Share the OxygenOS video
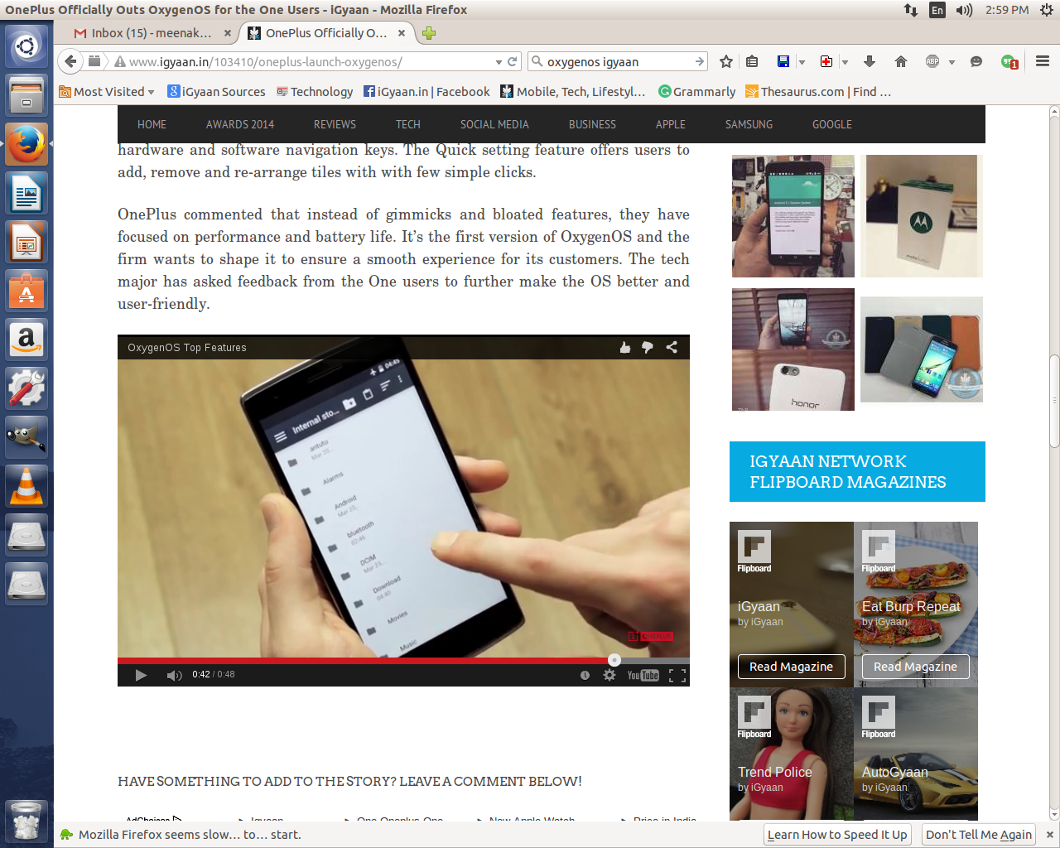 672,347
